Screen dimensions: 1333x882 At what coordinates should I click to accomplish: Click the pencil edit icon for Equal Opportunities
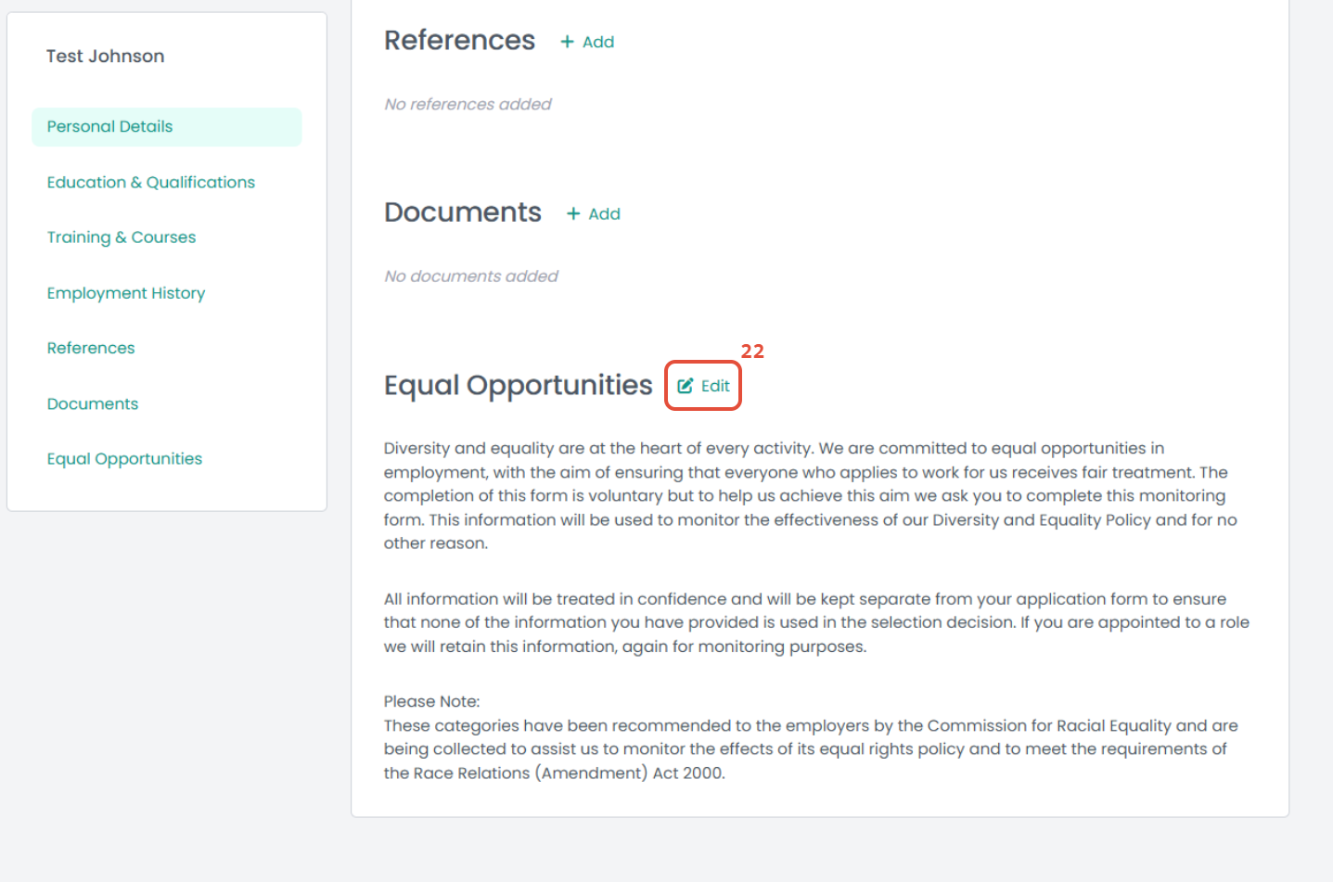pyautogui.click(x=686, y=386)
